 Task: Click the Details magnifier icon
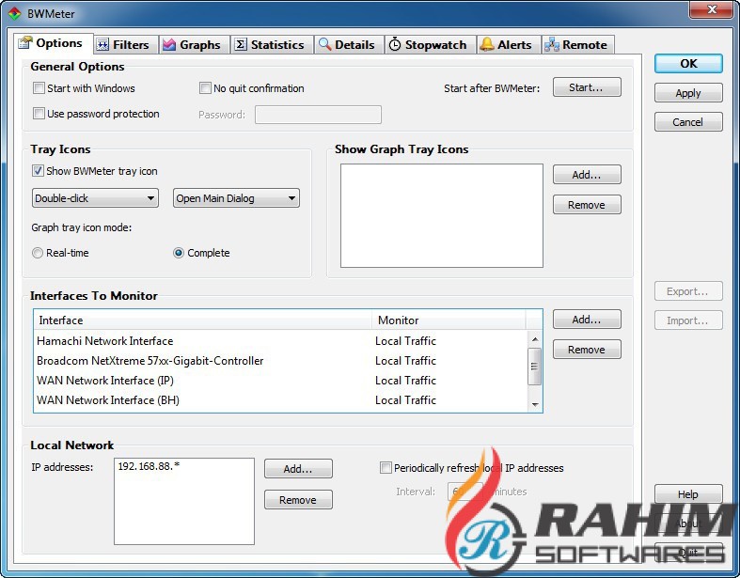point(325,44)
